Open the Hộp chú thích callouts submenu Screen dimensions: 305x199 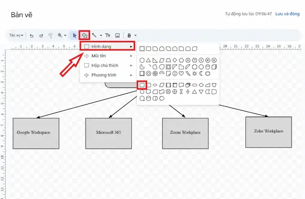click(x=107, y=65)
